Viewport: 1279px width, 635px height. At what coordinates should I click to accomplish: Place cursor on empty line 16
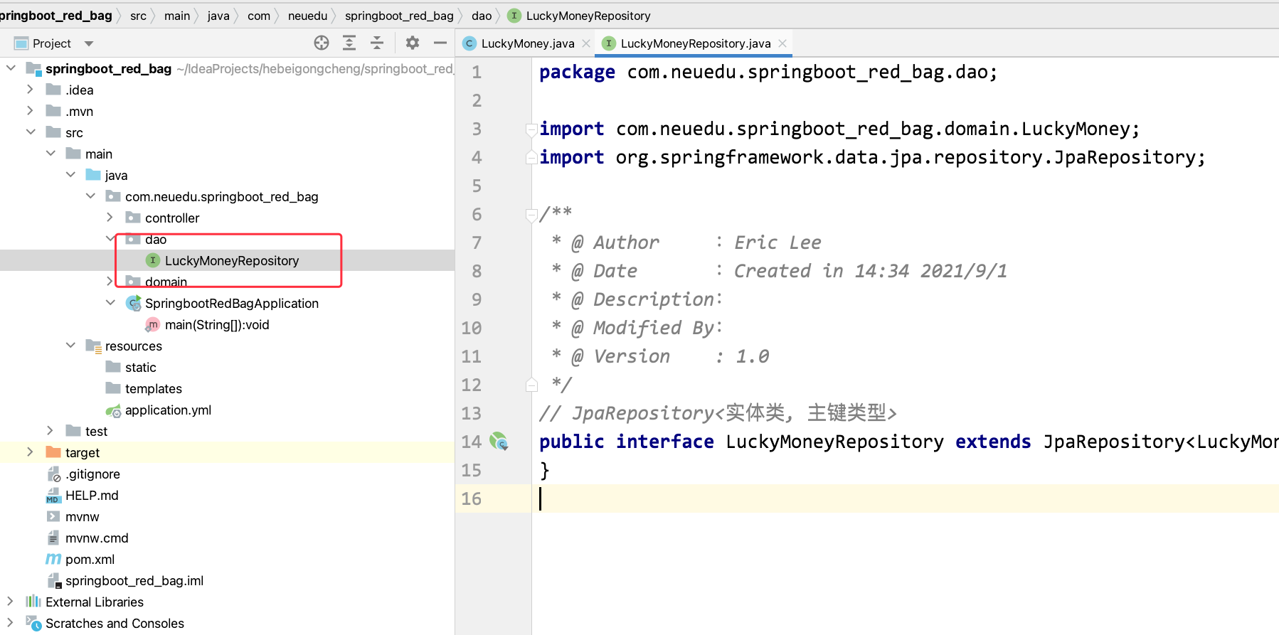(905, 498)
